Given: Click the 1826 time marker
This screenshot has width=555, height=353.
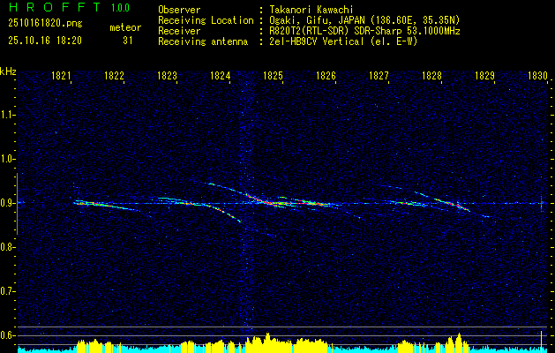Looking at the screenshot, I should (x=326, y=75).
